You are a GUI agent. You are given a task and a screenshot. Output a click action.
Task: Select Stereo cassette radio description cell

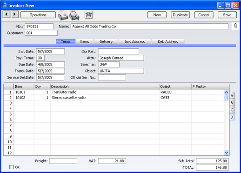[105, 98]
